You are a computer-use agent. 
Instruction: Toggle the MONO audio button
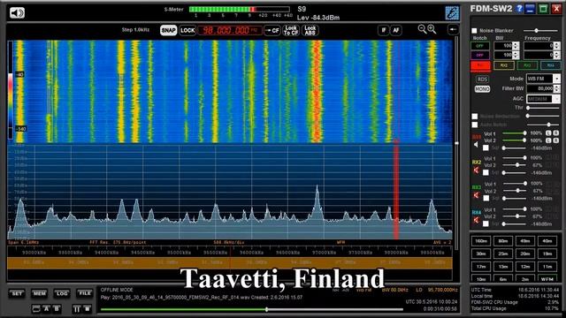point(482,88)
